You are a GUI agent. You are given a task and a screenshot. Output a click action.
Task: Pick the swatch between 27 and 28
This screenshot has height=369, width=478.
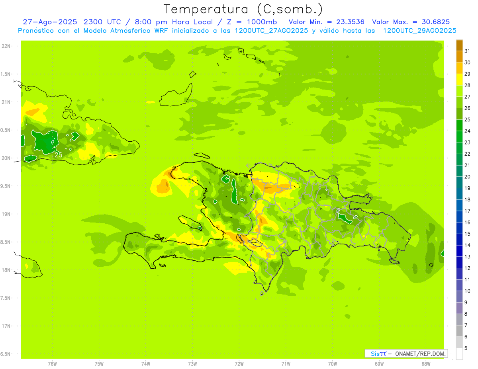[459, 91]
